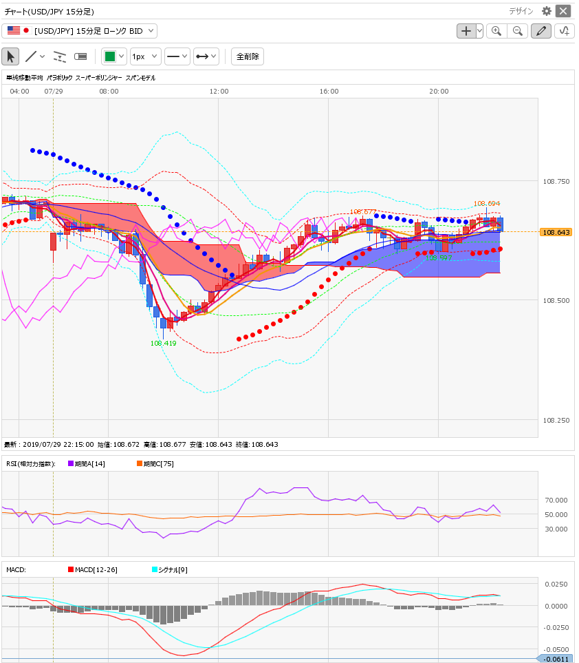
Task: Open the line style dropdown
Action: [x=177, y=56]
